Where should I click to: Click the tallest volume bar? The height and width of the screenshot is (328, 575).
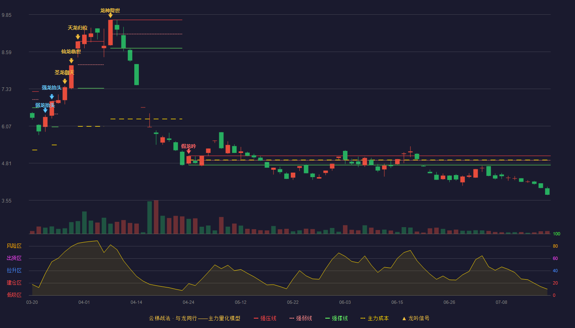click(x=156, y=217)
